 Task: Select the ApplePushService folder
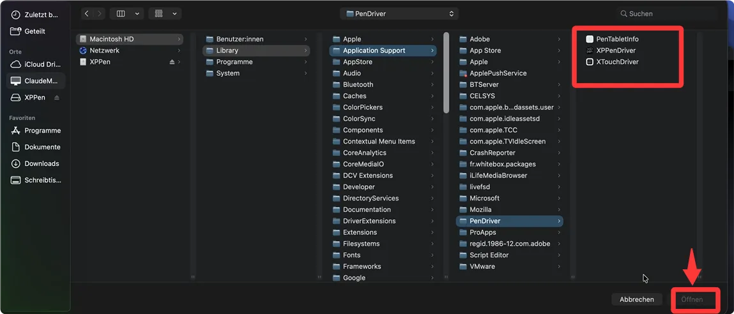[510, 73]
